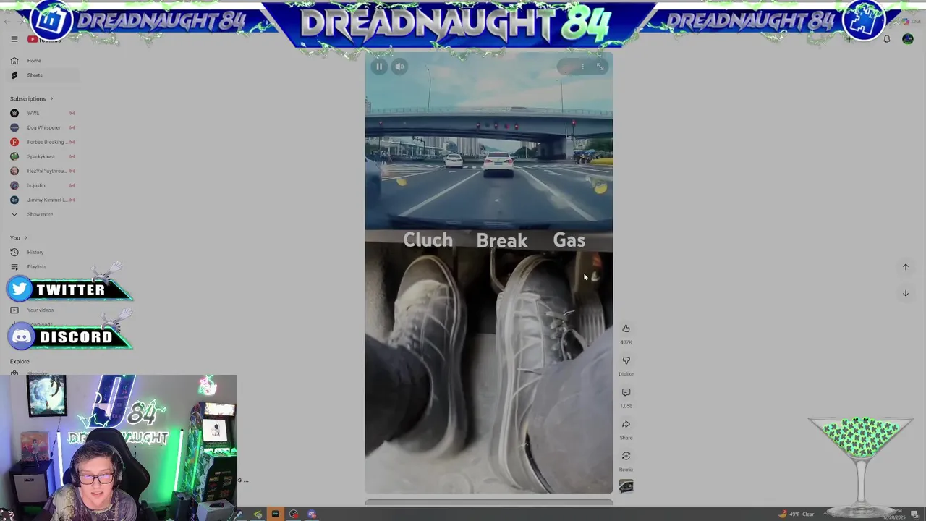The image size is (926, 521).
Task: Click the Your videos play icon
Action: pyautogui.click(x=14, y=310)
